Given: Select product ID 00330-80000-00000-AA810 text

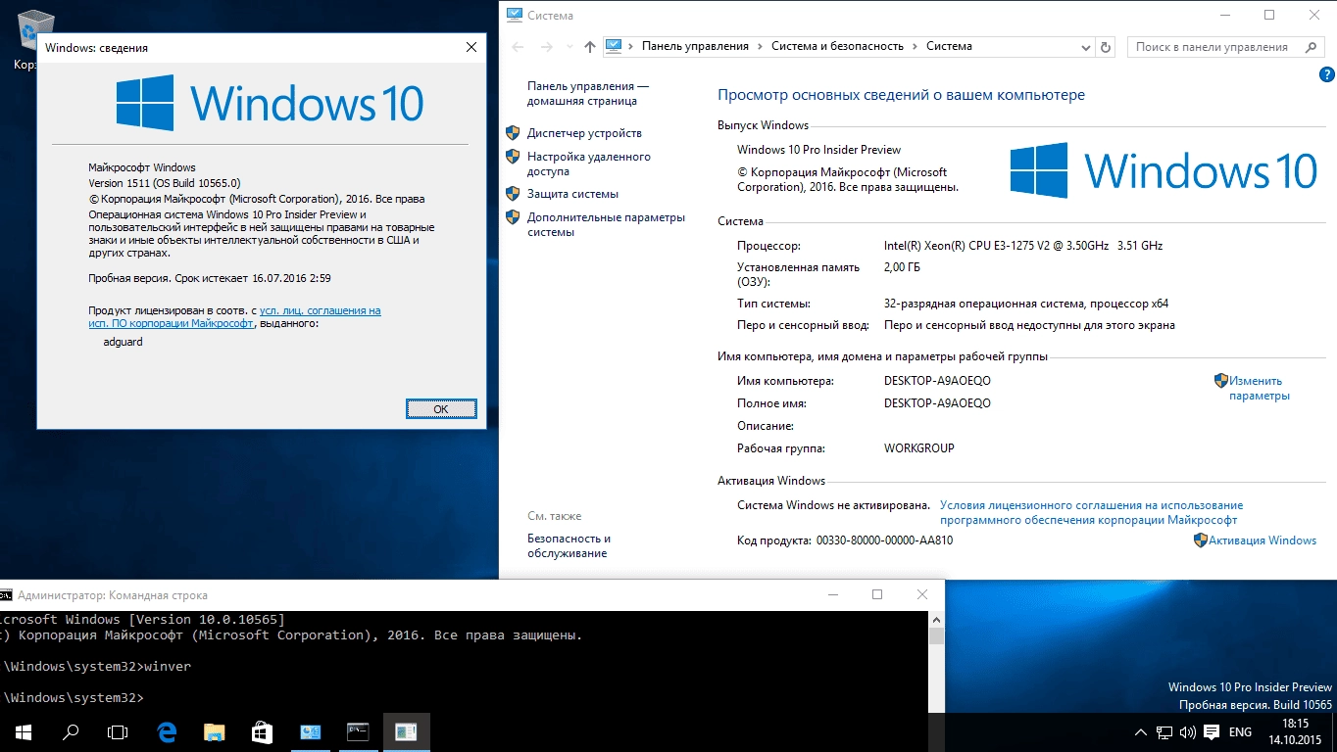Looking at the screenshot, I should point(884,540).
